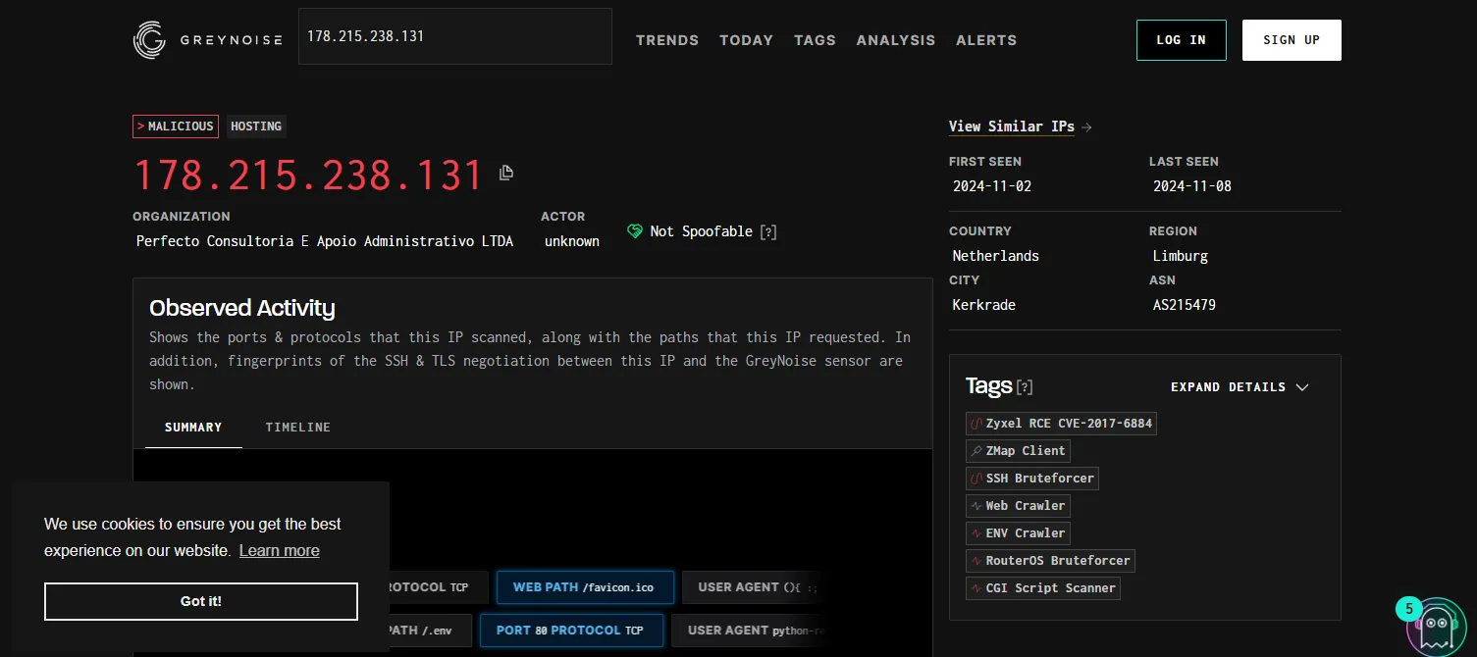Click the Not Spoofable heart icon
1477x657 pixels.
coord(635,231)
